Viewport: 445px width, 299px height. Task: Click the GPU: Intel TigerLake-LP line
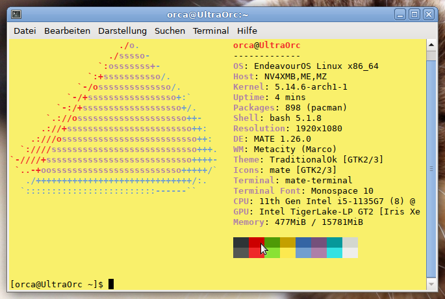point(327,211)
